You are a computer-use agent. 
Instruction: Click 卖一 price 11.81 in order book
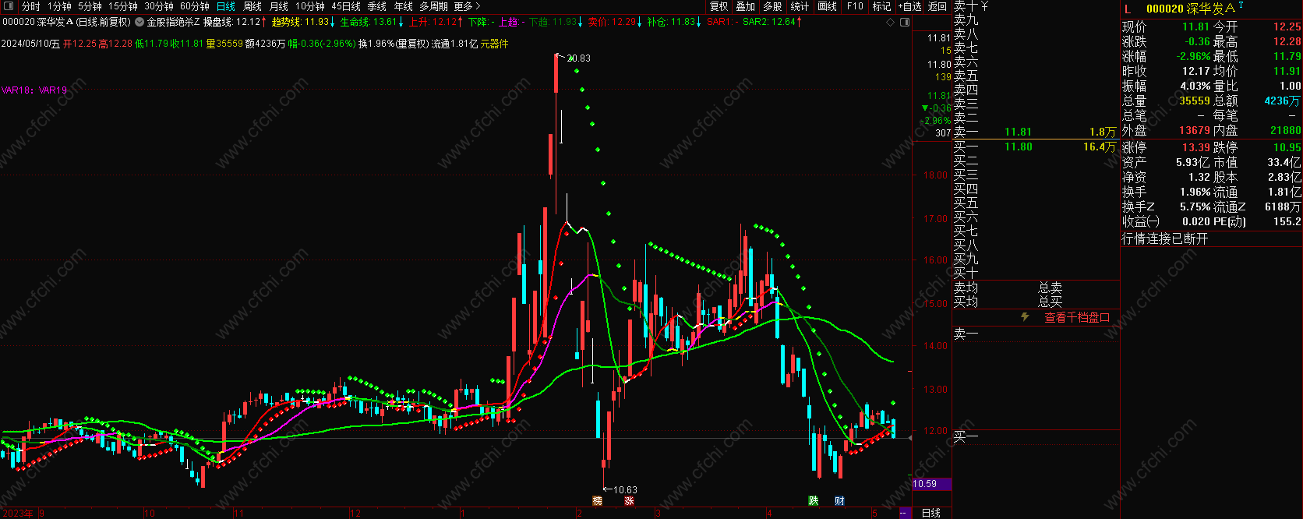coord(1018,132)
